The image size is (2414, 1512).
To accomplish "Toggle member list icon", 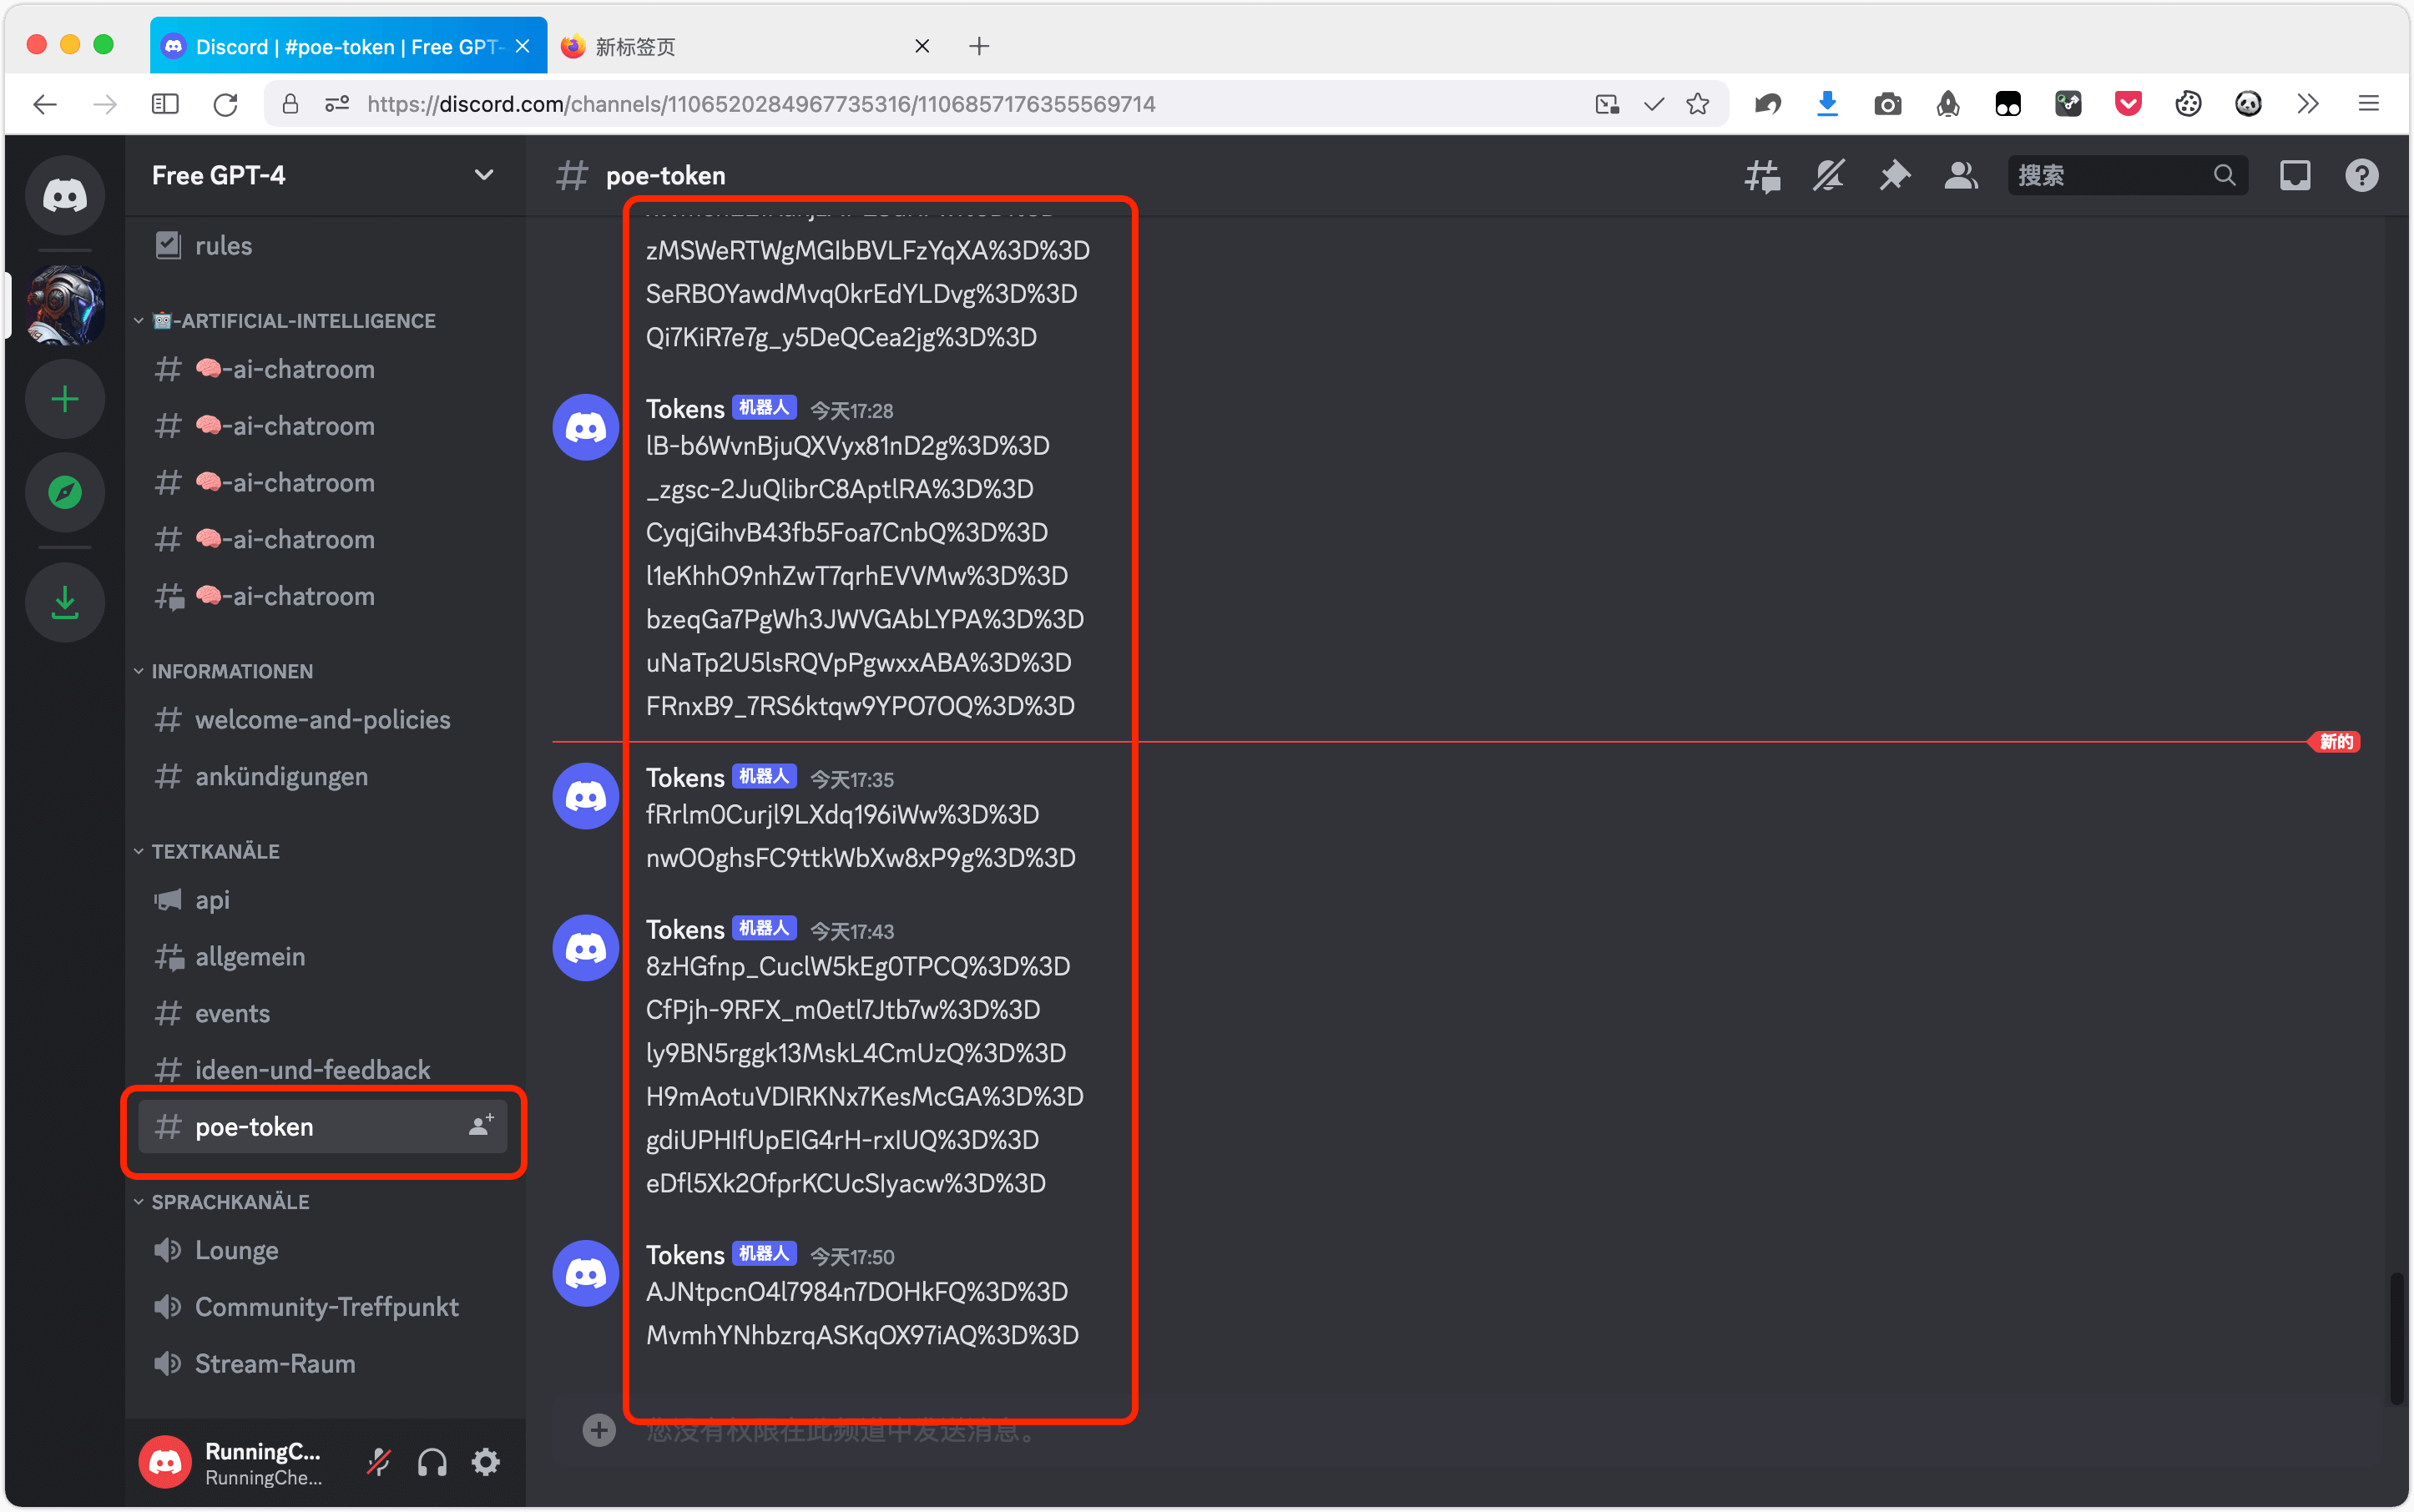I will click(x=1961, y=176).
